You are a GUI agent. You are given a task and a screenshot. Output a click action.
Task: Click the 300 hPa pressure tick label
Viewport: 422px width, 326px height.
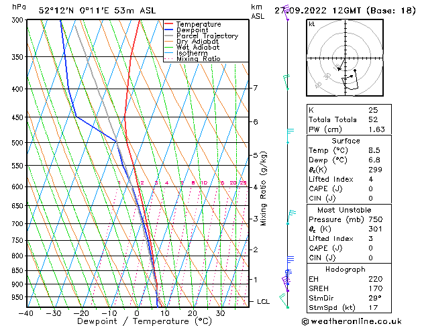pos(19,20)
